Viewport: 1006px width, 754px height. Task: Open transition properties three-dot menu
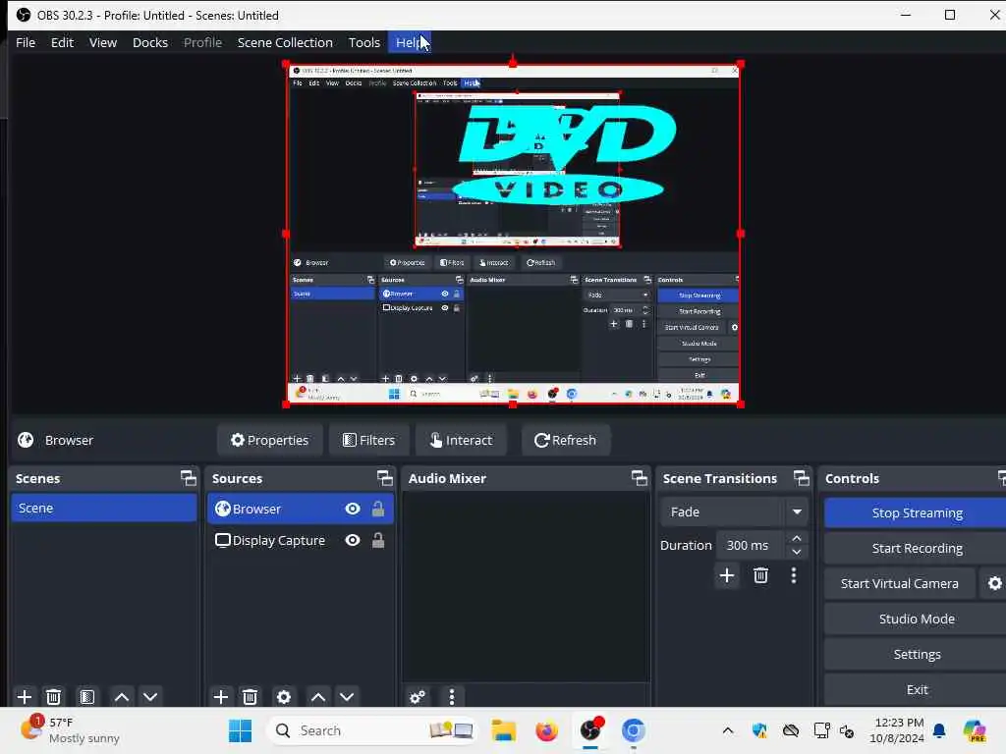click(794, 575)
